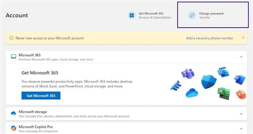Screen dimensions: 253x134
Task: Click the PowerPoint app icon
Action: point(241,94)
